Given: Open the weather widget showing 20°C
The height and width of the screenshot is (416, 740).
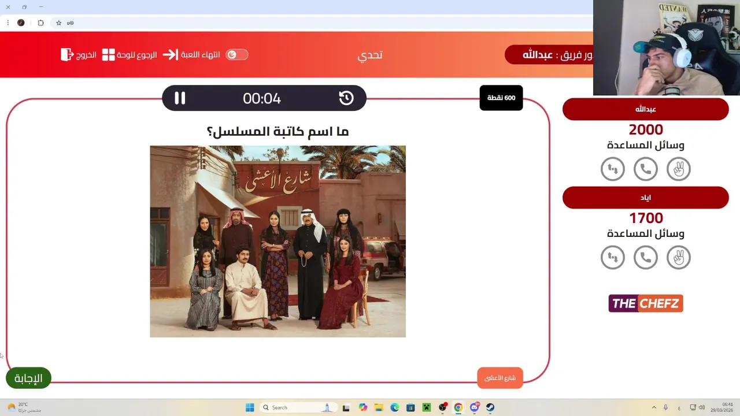Looking at the screenshot, I should pyautogui.click(x=24, y=407).
